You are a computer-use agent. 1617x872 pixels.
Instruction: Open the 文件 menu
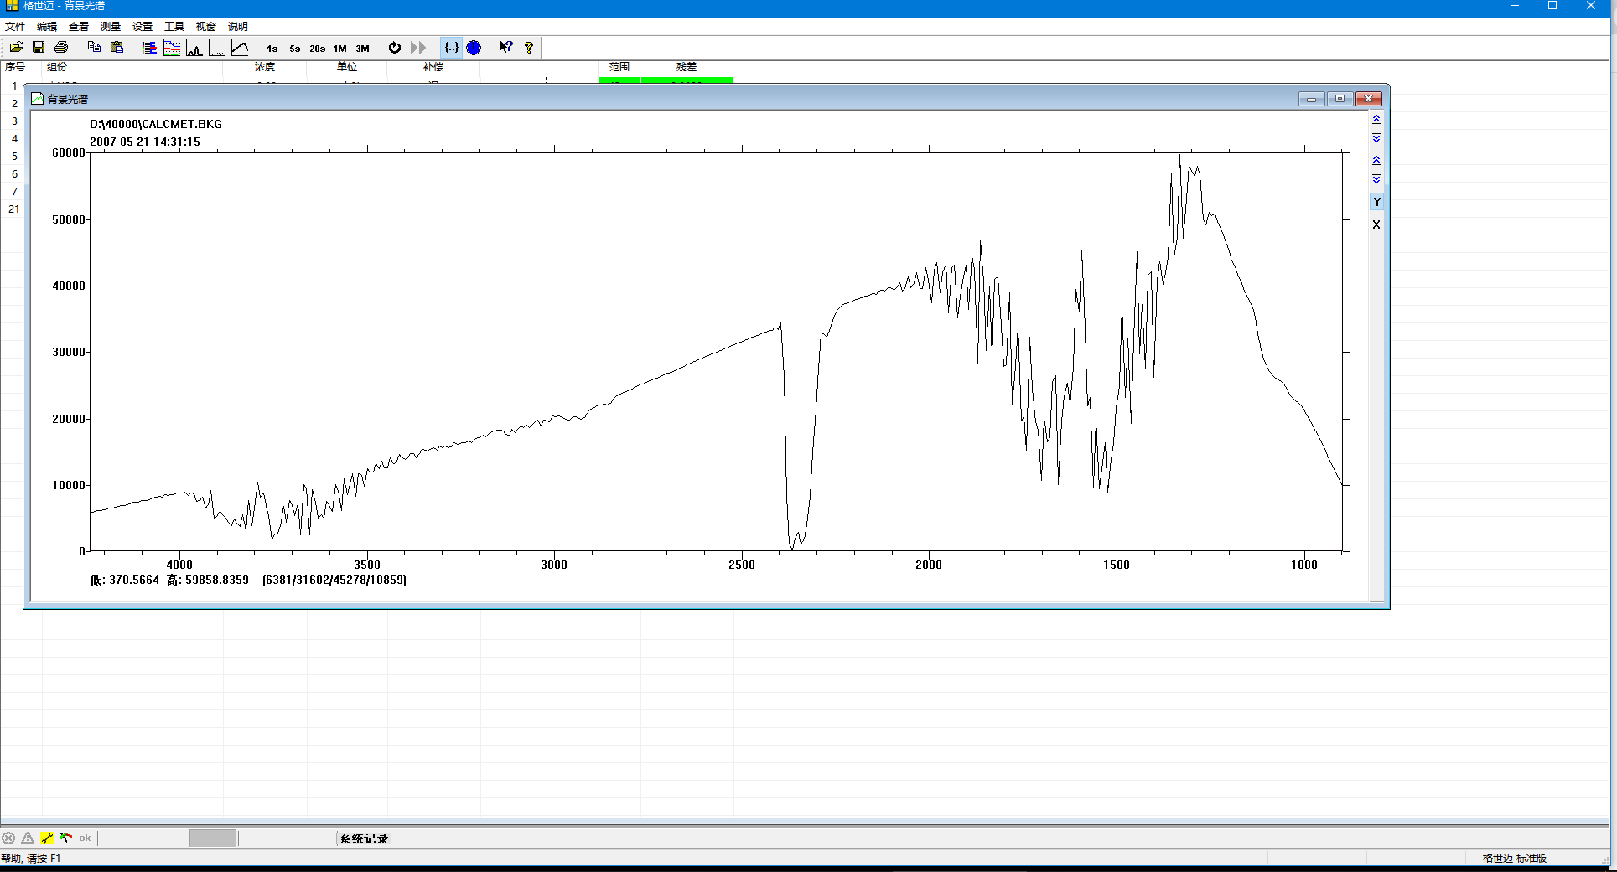15,27
